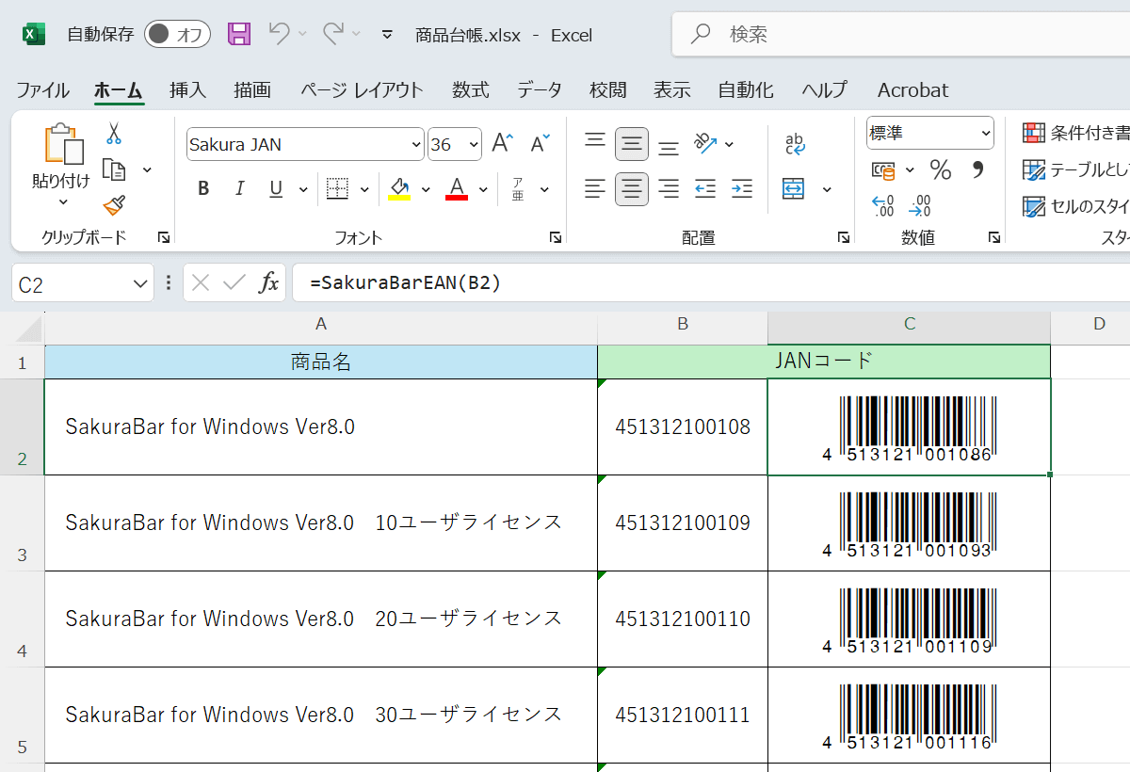Click the Save diskette icon

[x=238, y=34]
